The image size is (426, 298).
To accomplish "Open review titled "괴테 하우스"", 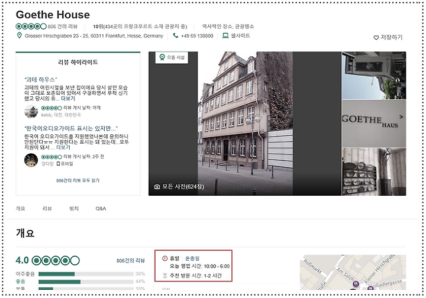I will point(40,79).
